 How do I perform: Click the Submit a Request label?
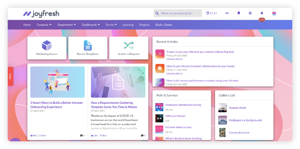coord(129,54)
